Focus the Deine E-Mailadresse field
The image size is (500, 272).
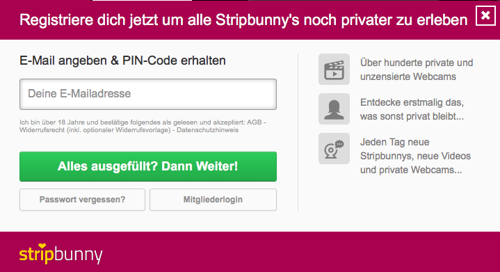pyautogui.click(x=148, y=95)
